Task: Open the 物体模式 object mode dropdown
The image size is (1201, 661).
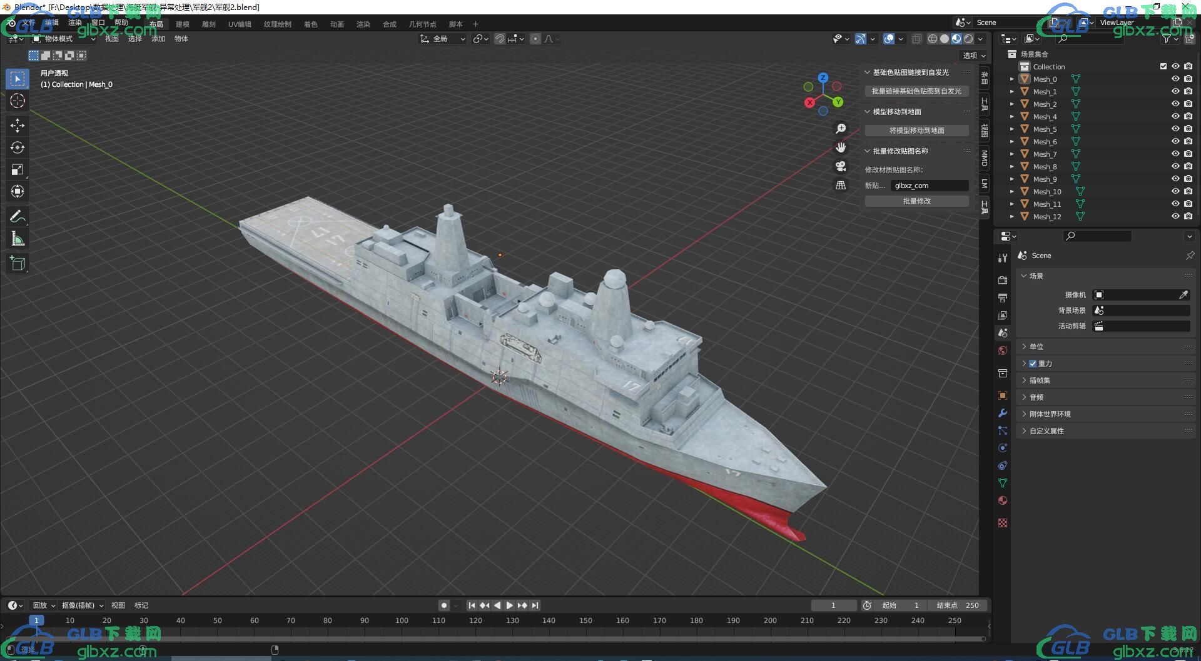Action: [x=64, y=39]
